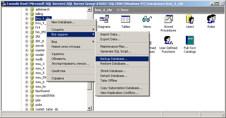Click the tree scrollbar up arrow
This screenshot has height=118, width=226.
[x=89, y=9]
